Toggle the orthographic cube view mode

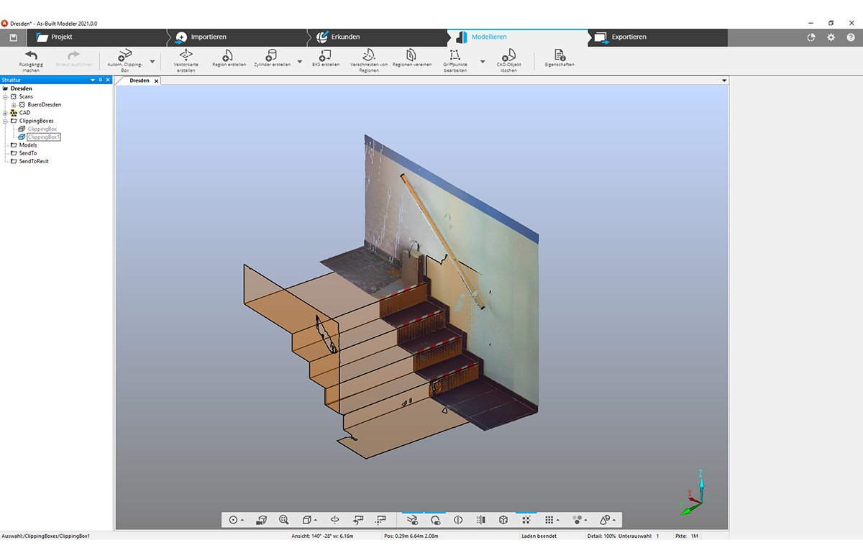click(x=502, y=519)
